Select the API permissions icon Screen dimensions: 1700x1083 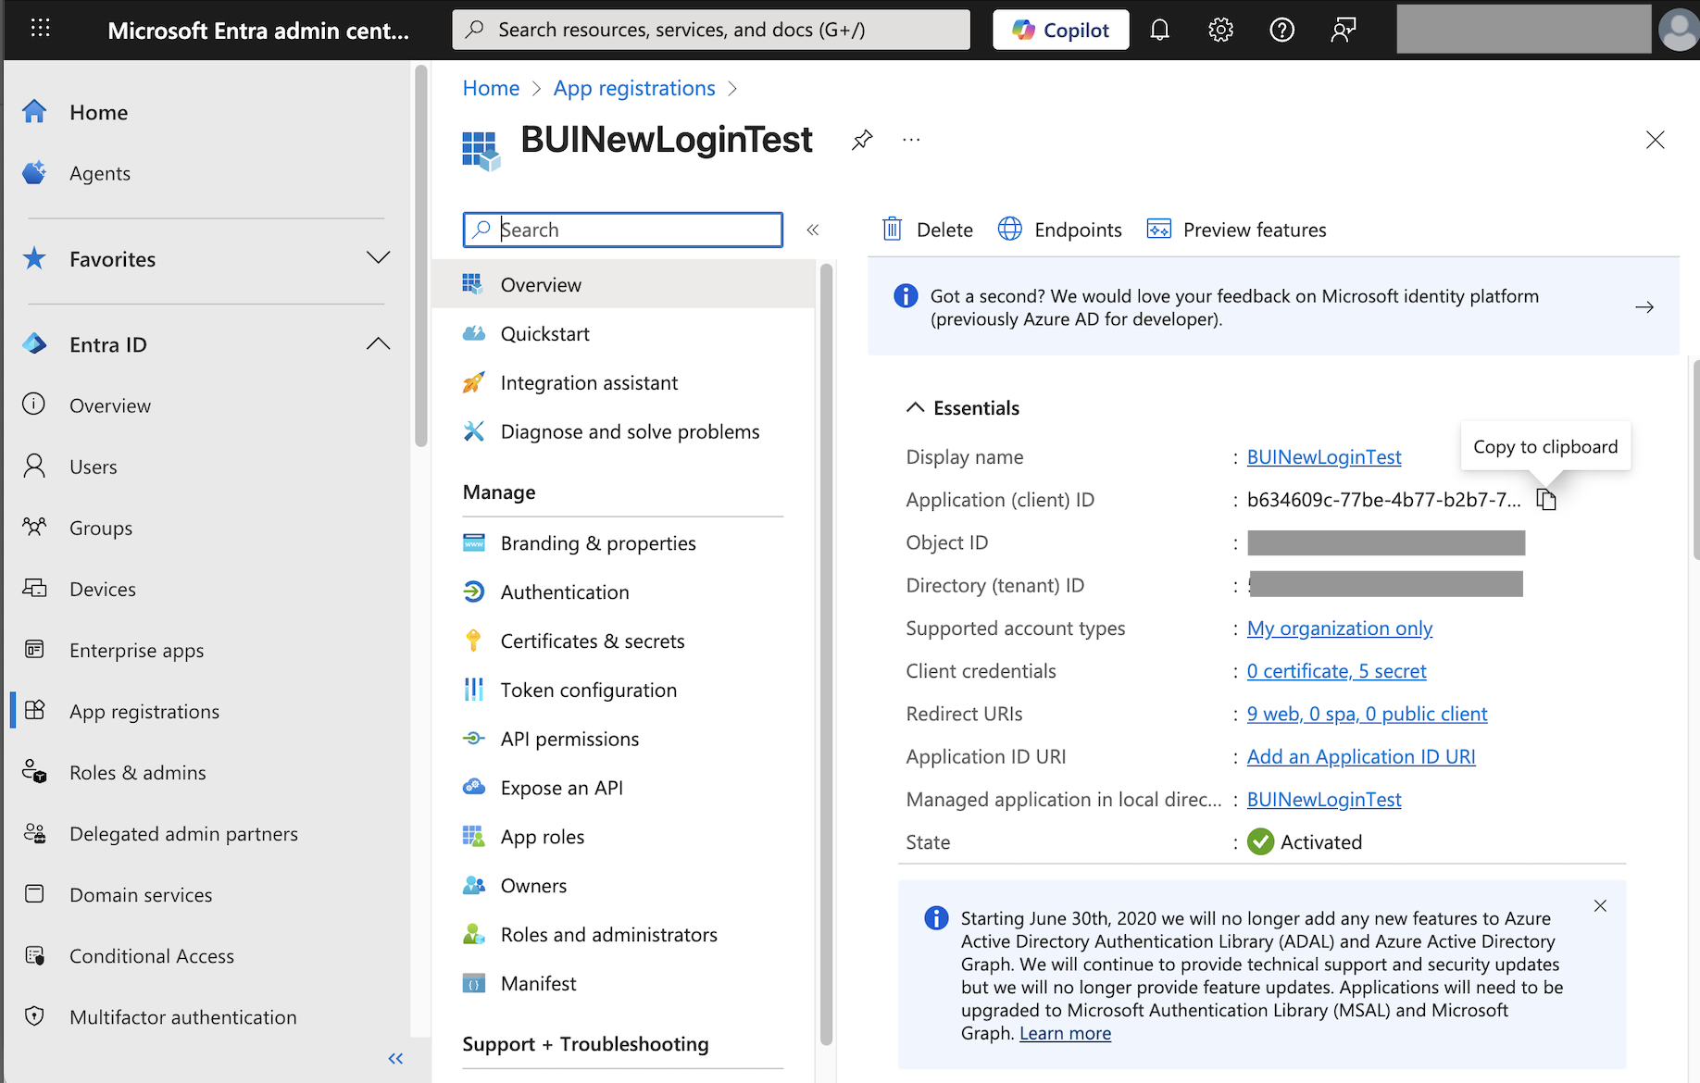473,738
